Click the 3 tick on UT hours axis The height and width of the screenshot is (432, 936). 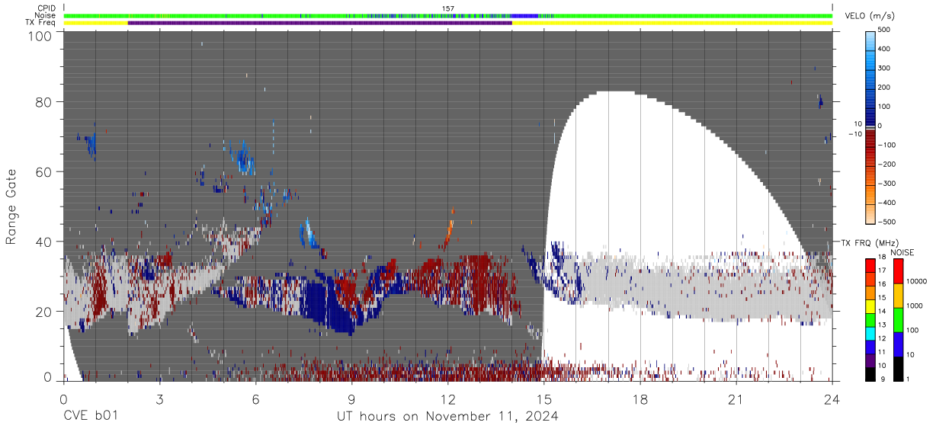click(160, 399)
